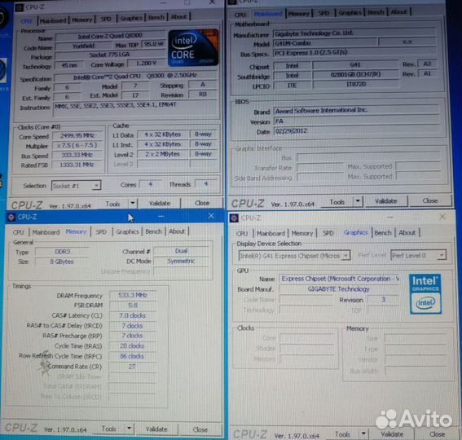
Task: Go to Mainboard tab in DDR3 timings window
Action: [46, 232]
